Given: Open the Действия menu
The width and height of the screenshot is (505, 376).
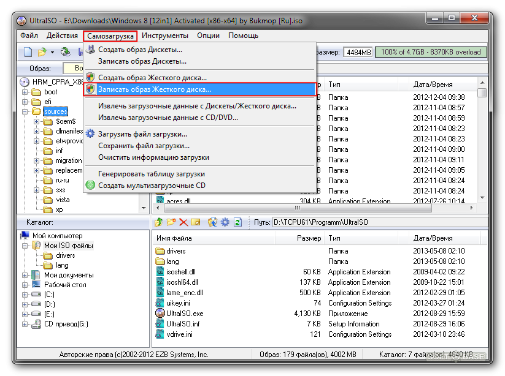Looking at the screenshot, I should (62, 36).
